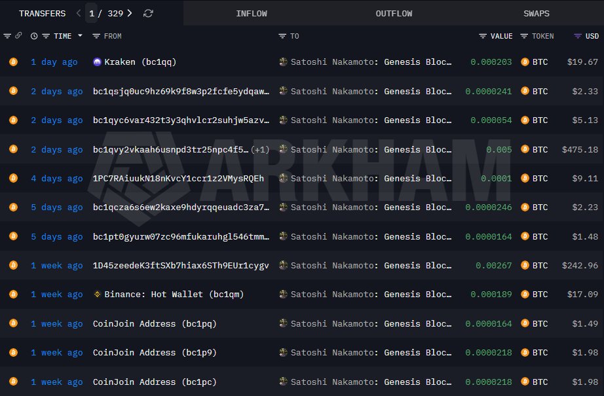Viewport: 604px width, 396px height.
Task: Click Bitcoin chain icon in Kraken row
Action: (x=14, y=62)
